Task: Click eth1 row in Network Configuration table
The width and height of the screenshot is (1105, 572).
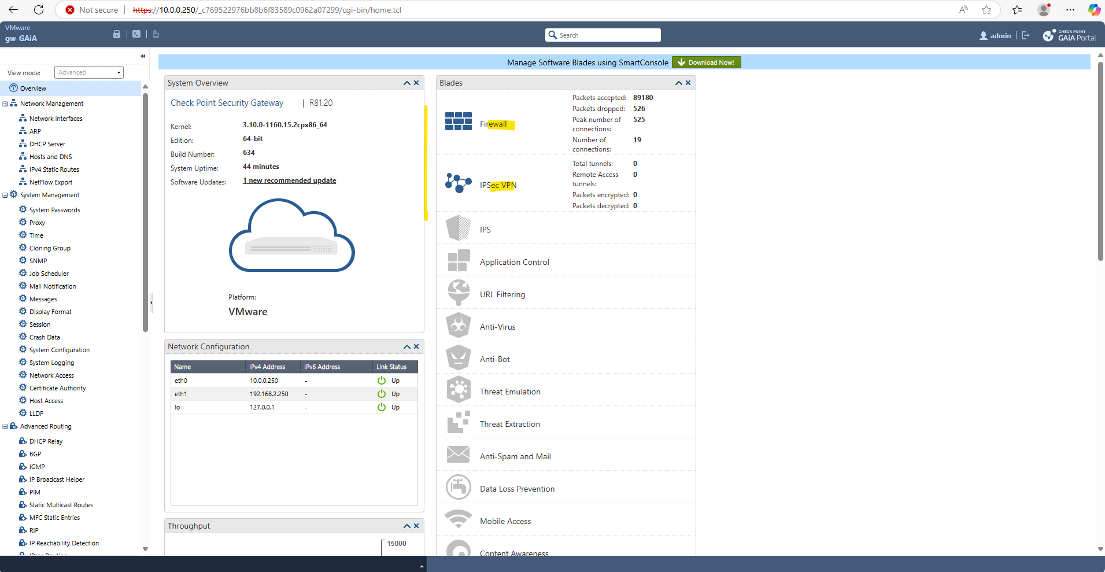Action: point(294,394)
